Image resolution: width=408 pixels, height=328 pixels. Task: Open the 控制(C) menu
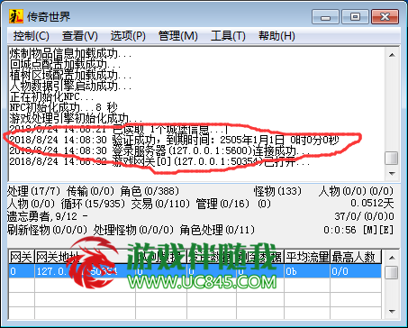click(x=32, y=36)
